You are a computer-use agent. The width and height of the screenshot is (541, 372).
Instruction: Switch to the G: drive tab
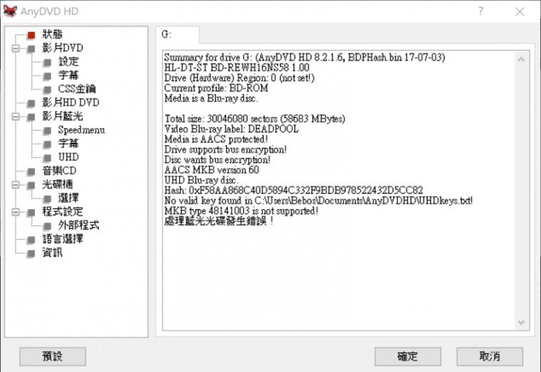click(x=176, y=33)
